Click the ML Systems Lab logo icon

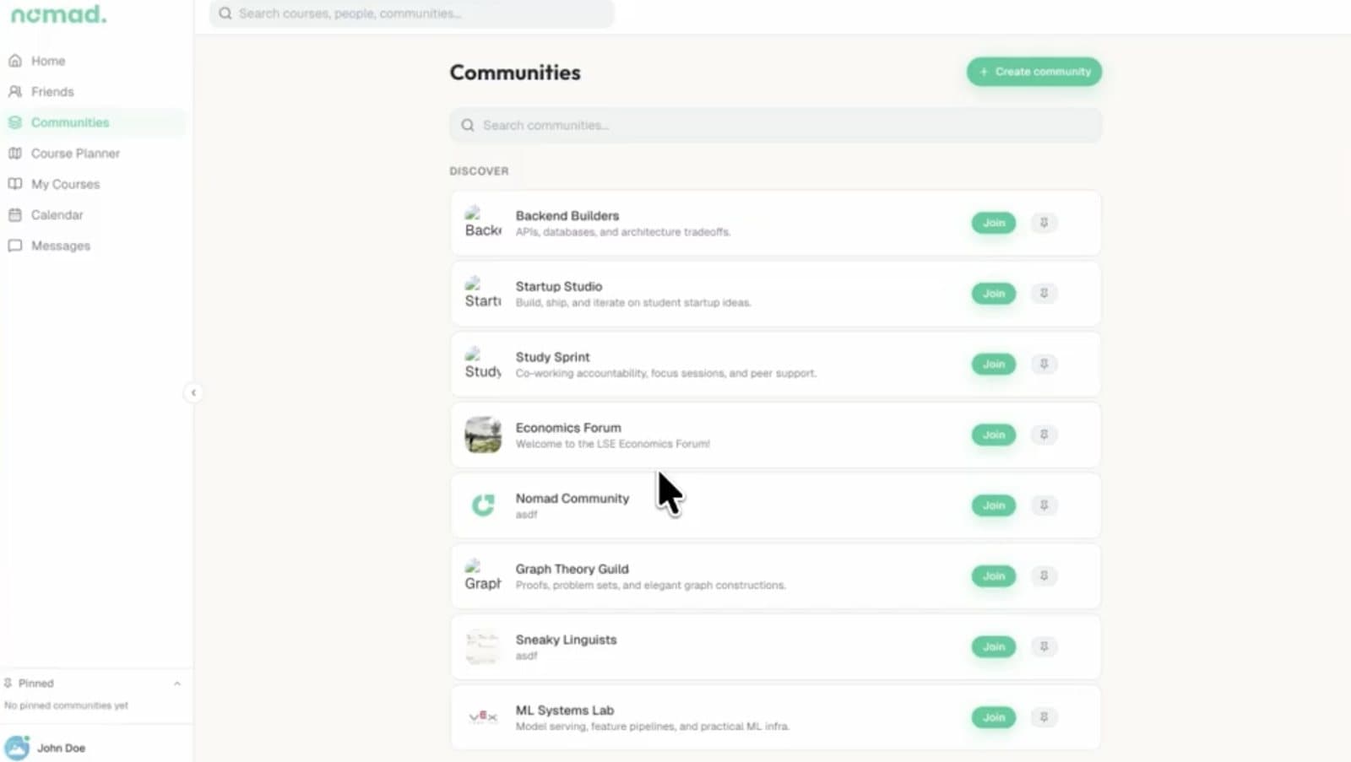483,717
